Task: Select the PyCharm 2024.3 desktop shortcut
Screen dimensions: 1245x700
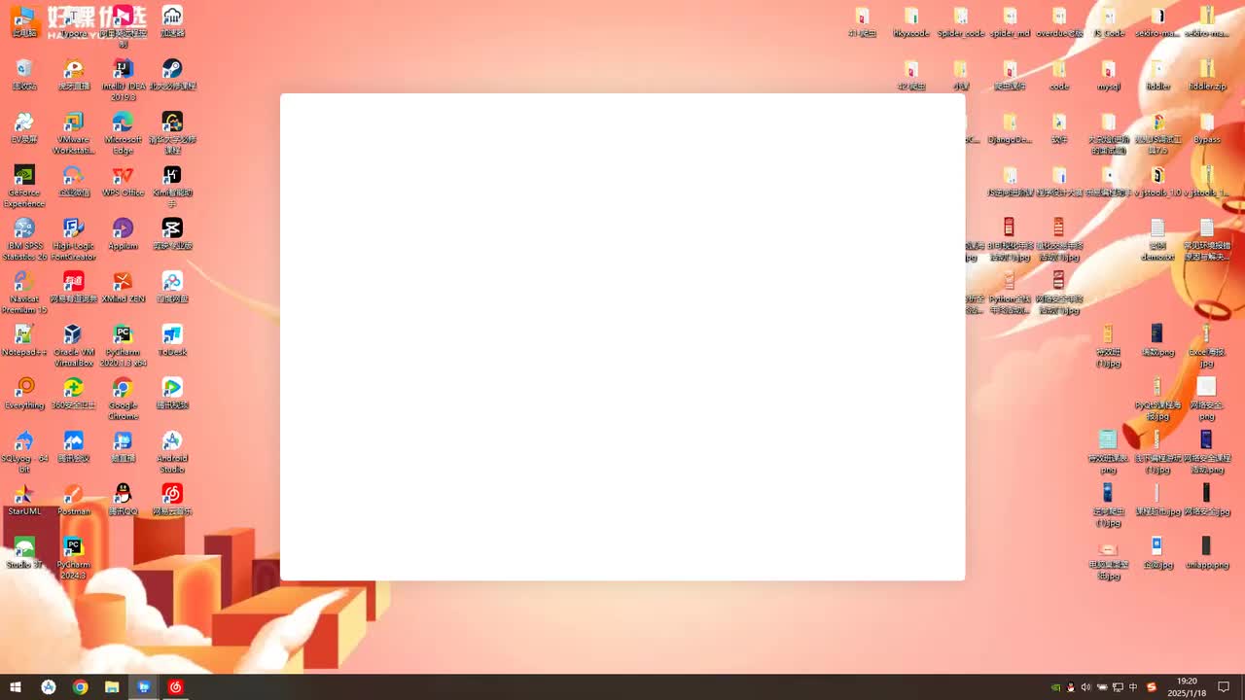Action: (73, 558)
